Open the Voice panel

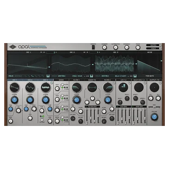click(154, 48)
